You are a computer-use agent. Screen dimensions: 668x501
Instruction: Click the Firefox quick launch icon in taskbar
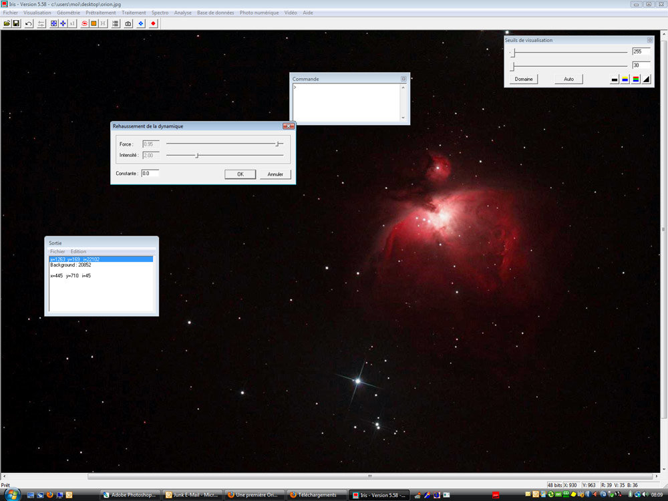(x=50, y=495)
